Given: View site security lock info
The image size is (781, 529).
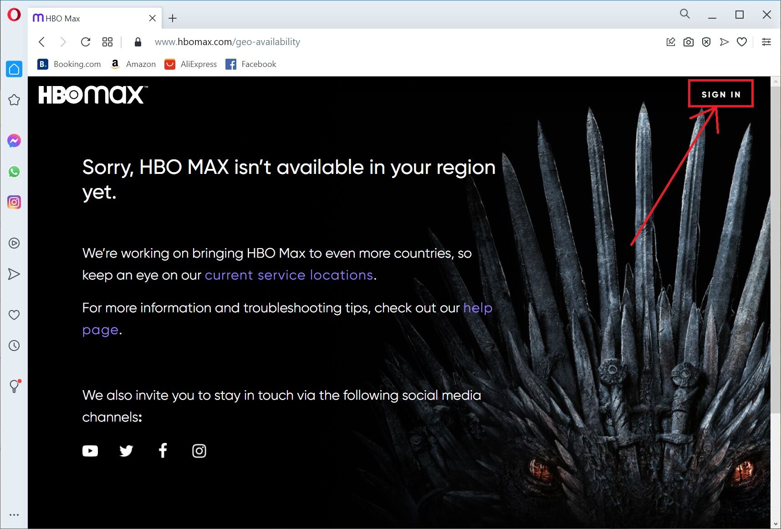Looking at the screenshot, I should click(x=138, y=42).
